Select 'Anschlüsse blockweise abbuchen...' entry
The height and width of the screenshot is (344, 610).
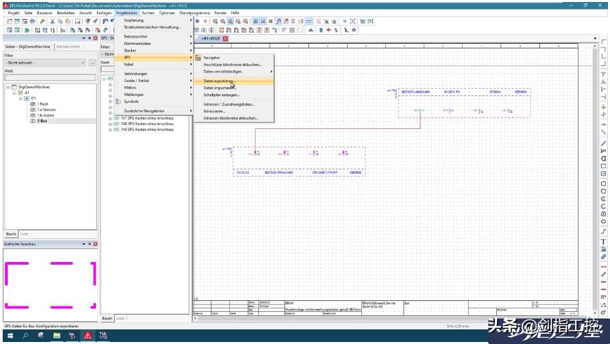click(x=233, y=65)
